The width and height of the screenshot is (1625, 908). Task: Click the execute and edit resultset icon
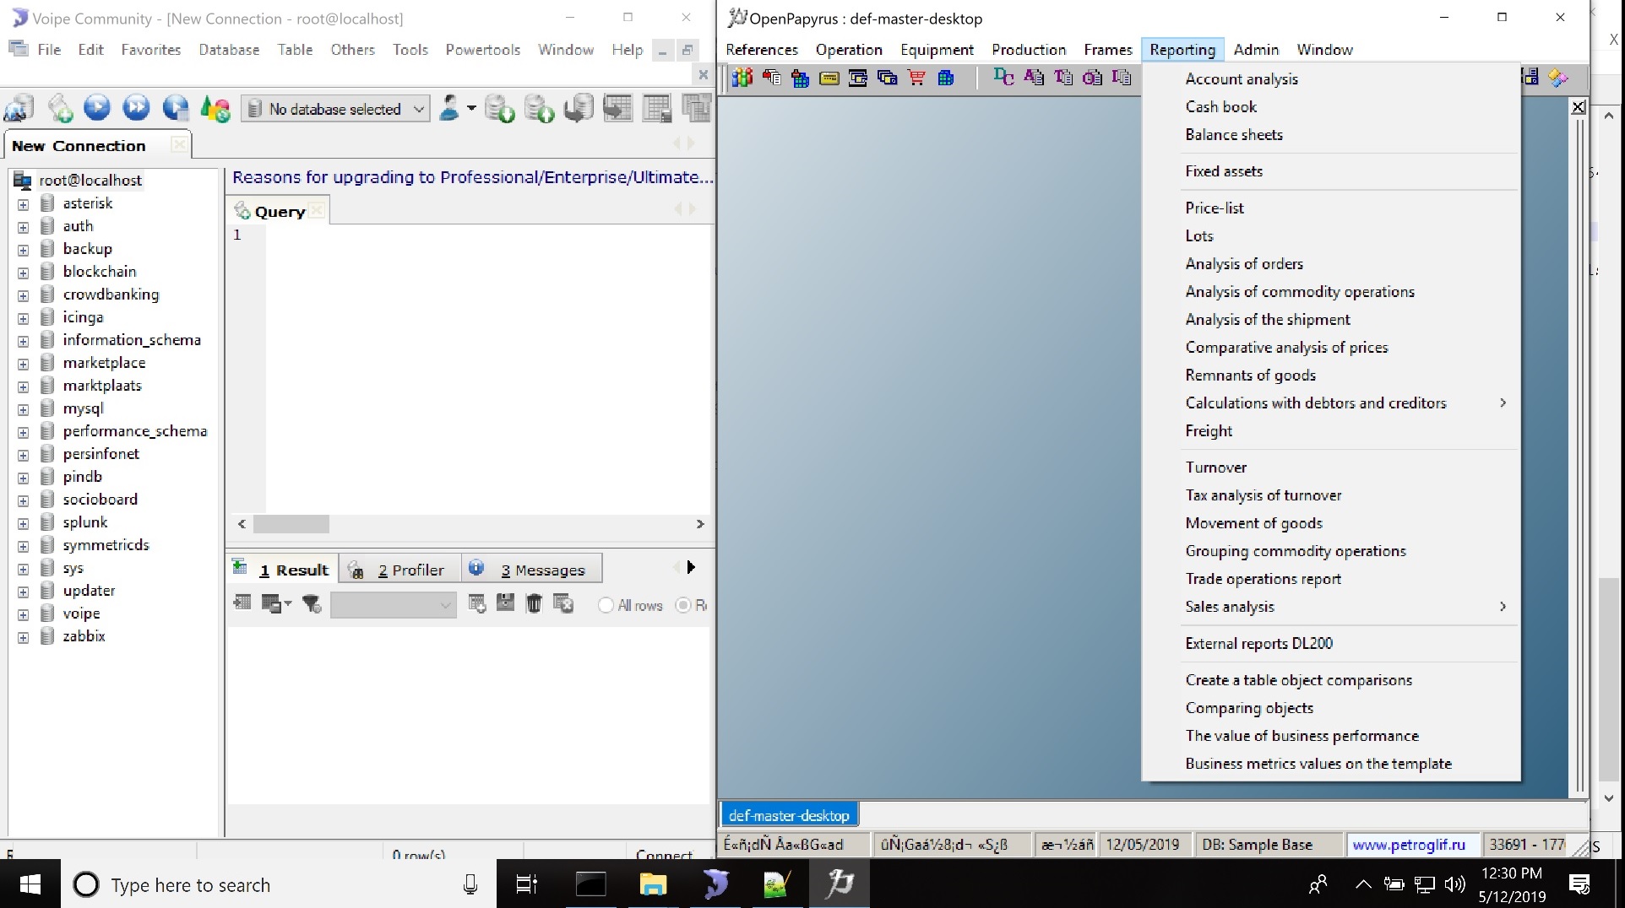[x=176, y=108]
